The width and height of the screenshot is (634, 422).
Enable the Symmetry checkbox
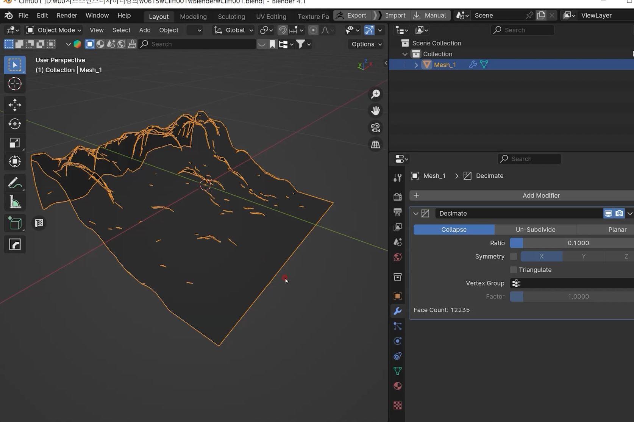[x=514, y=256]
